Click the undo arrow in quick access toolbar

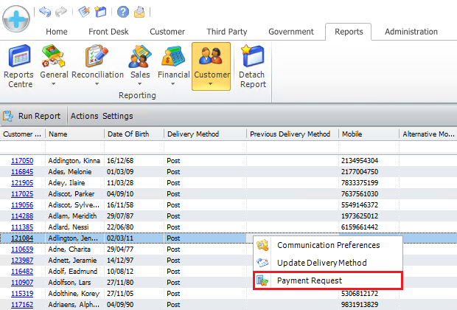(x=44, y=12)
